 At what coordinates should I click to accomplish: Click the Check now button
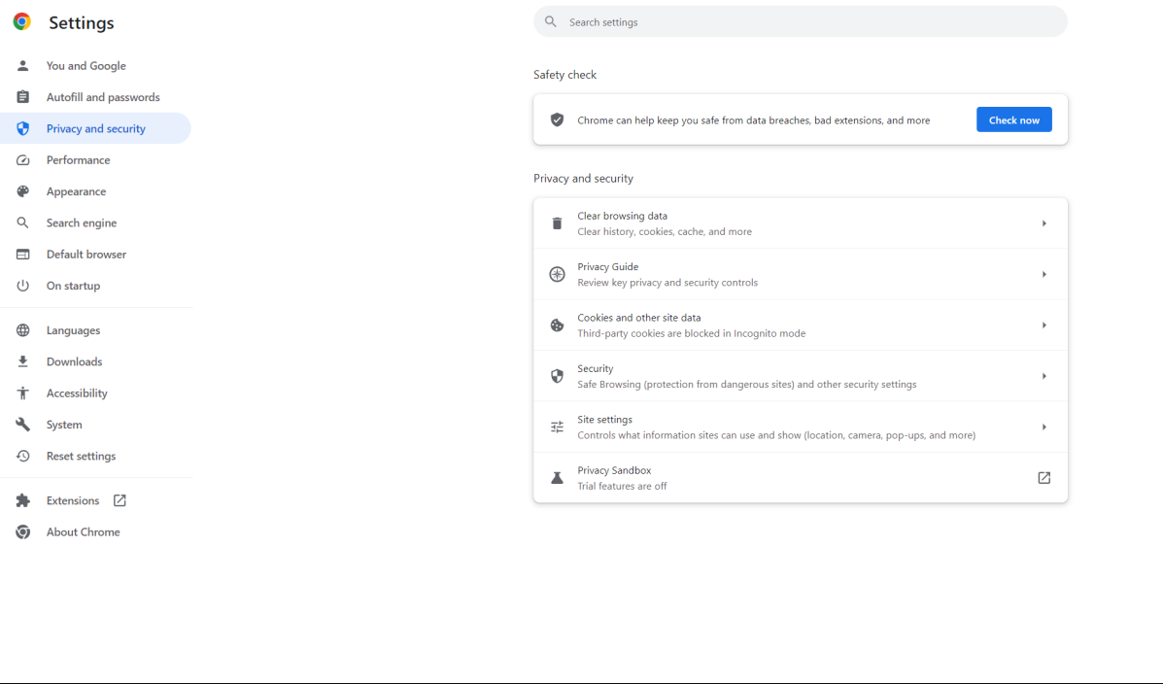click(x=1014, y=120)
